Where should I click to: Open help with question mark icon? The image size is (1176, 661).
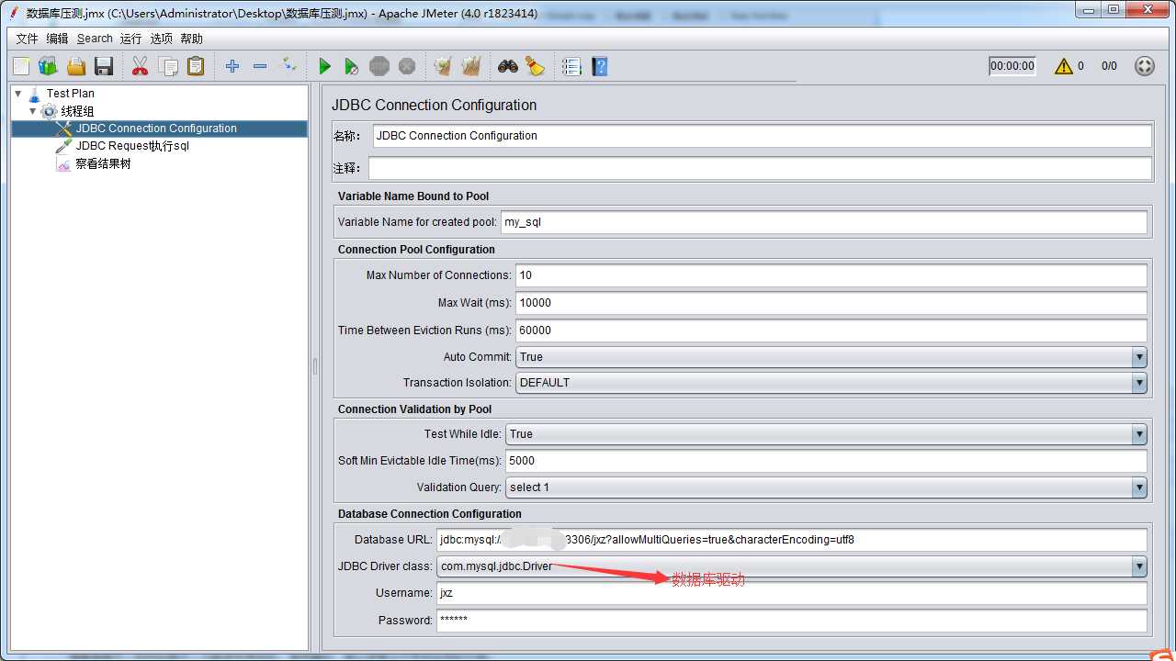pos(600,66)
